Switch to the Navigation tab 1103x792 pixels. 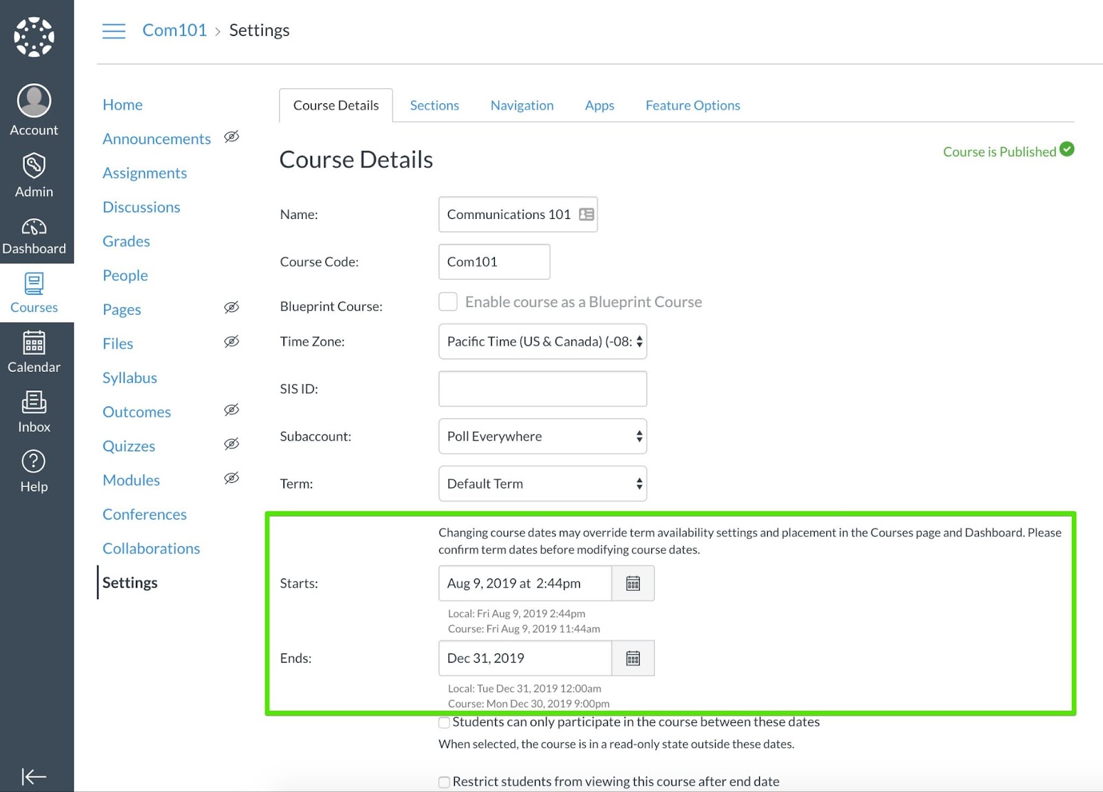coord(522,105)
